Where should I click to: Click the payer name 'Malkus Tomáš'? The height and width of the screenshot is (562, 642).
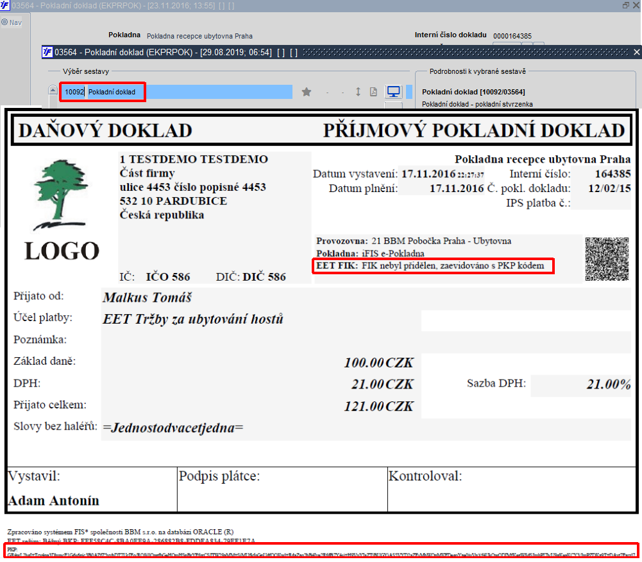147,297
